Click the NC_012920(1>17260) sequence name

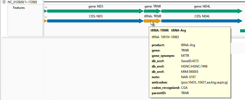coord(22,2)
